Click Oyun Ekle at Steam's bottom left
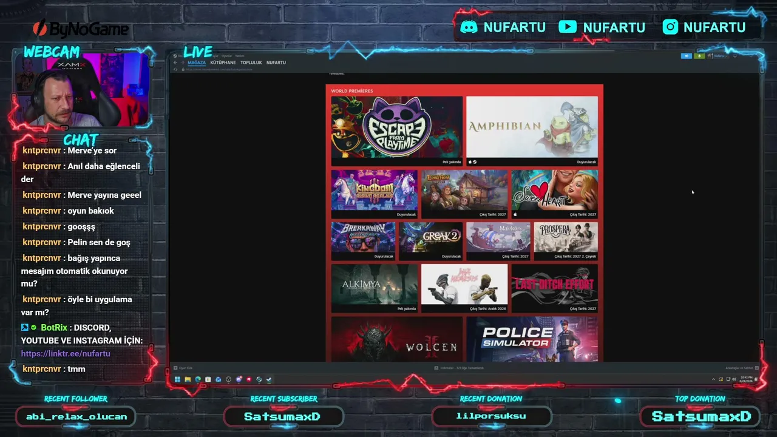The image size is (777, 437). (x=183, y=368)
